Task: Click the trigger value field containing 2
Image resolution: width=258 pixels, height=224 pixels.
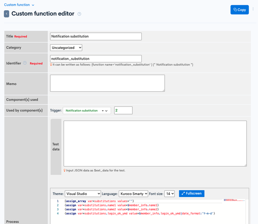Action: tap(123, 110)
